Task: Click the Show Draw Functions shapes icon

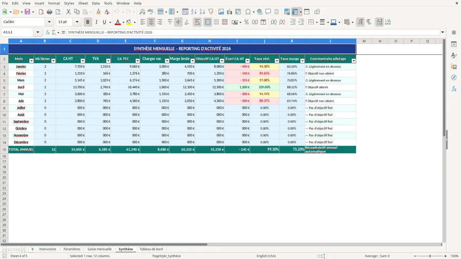Action: pyautogui.click(x=317, y=12)
